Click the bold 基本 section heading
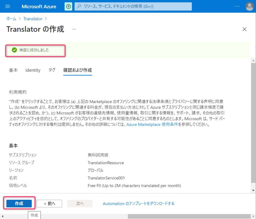 pos(13,146)
